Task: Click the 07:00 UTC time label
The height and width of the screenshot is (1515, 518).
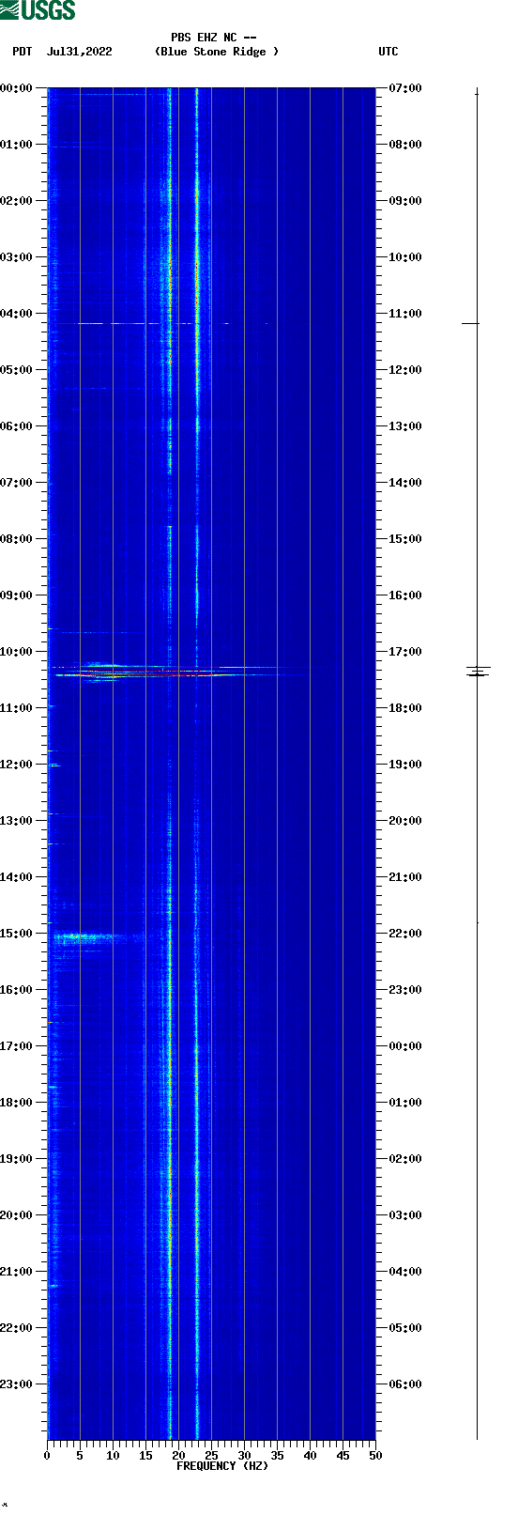Action: [405, 88]
